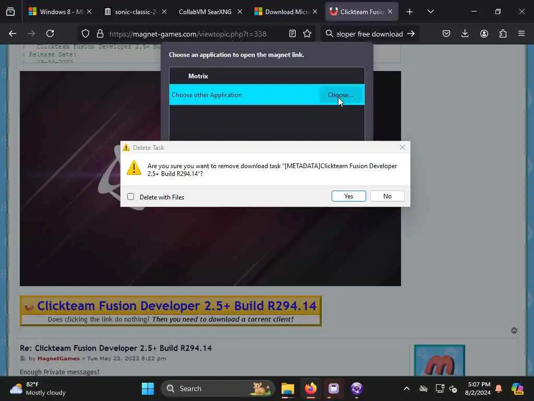Image resolution: width=534 pixels, height=401 pixels.
Task: Submit search with the arrow button
Action: (411, 33)
